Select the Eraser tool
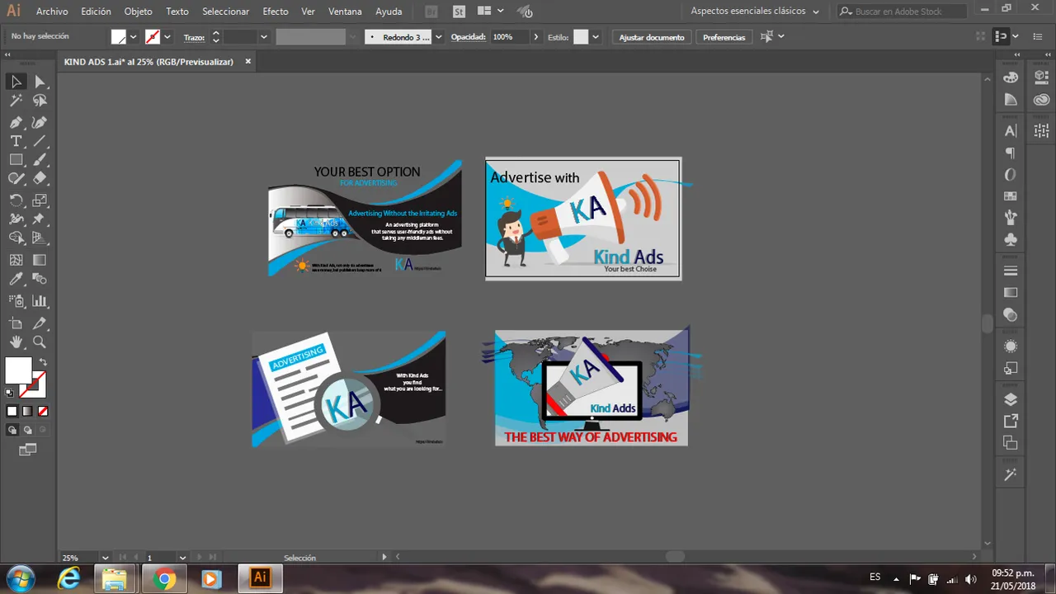 (x=40, y=179)
